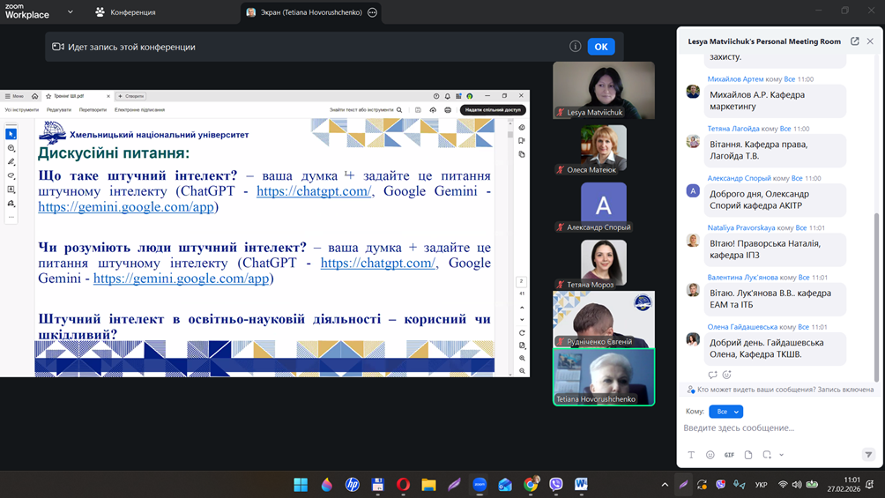Click the text formatting icon in chat
Viewport: 885px width, 498px height.
point(691,455)
